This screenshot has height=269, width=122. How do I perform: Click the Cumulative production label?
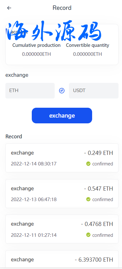[37, 45]
